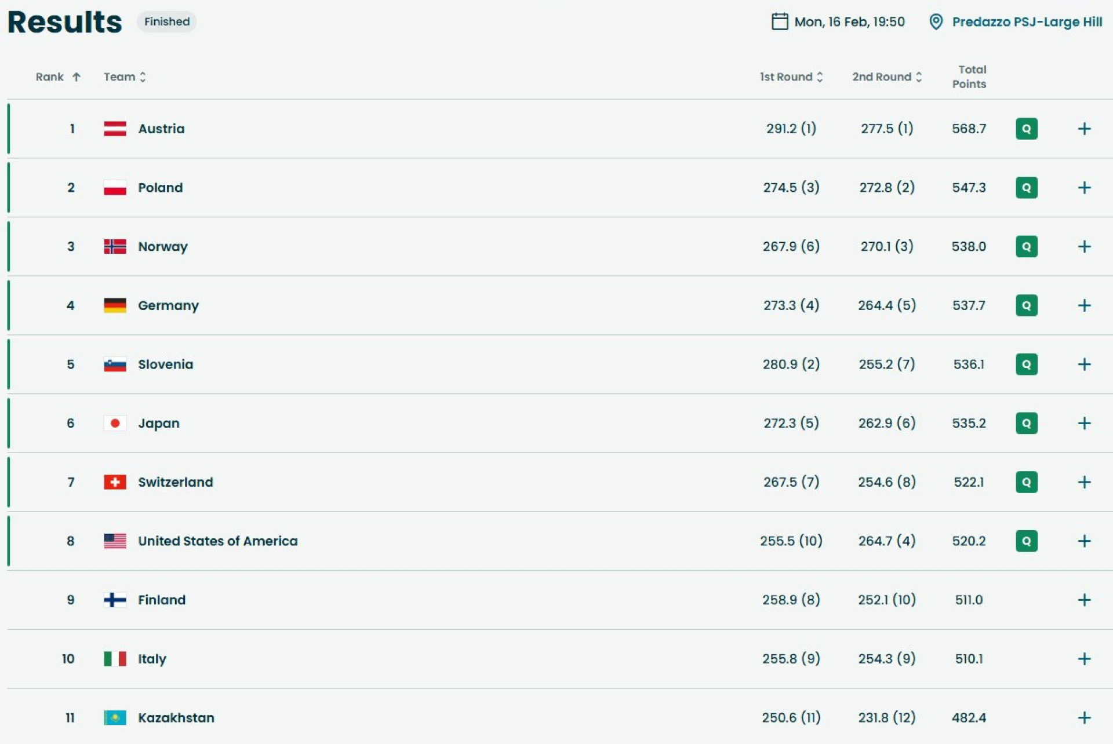
Task: Expand Italy's result details
Action: pos(1084,659)
